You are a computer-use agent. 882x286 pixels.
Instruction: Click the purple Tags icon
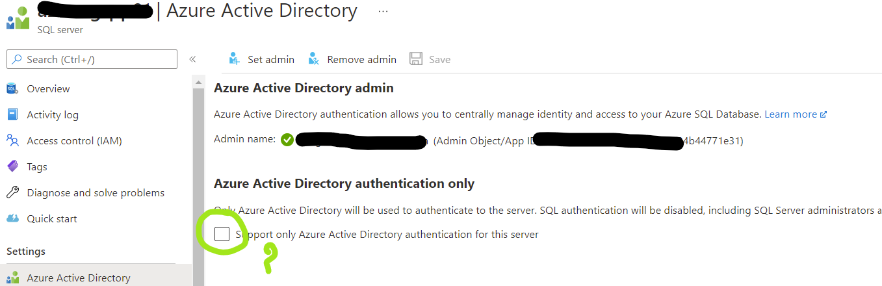click(x=12, y=166)
